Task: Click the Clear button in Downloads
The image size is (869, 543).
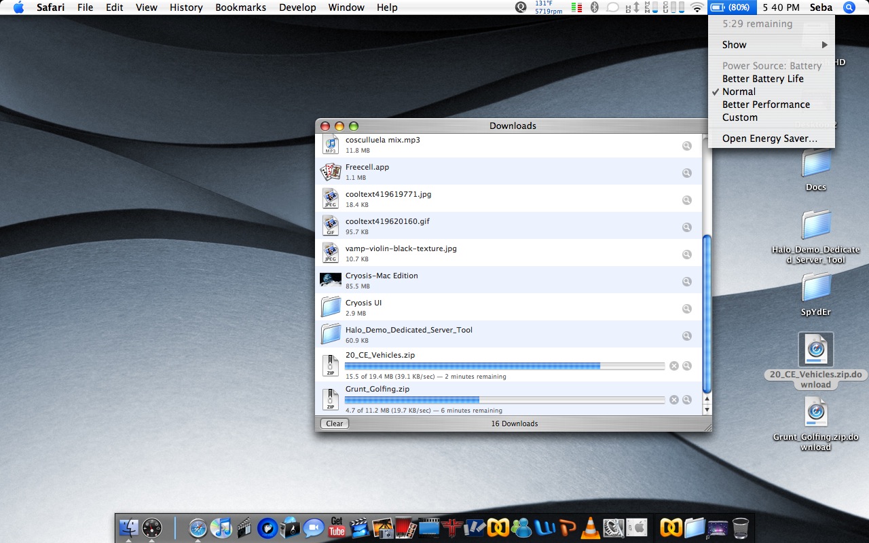Action: pyautogui.click(x=334, y=424)
